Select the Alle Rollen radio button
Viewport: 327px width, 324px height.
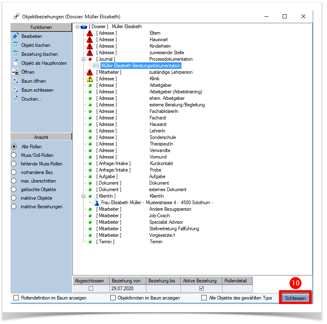click(14, 147)
